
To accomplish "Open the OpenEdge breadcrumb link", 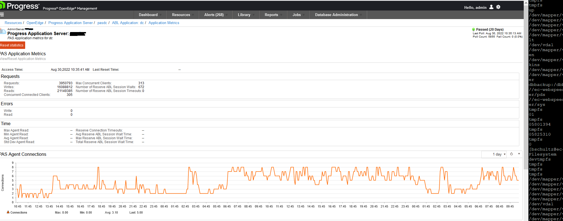I will point(35,23).
